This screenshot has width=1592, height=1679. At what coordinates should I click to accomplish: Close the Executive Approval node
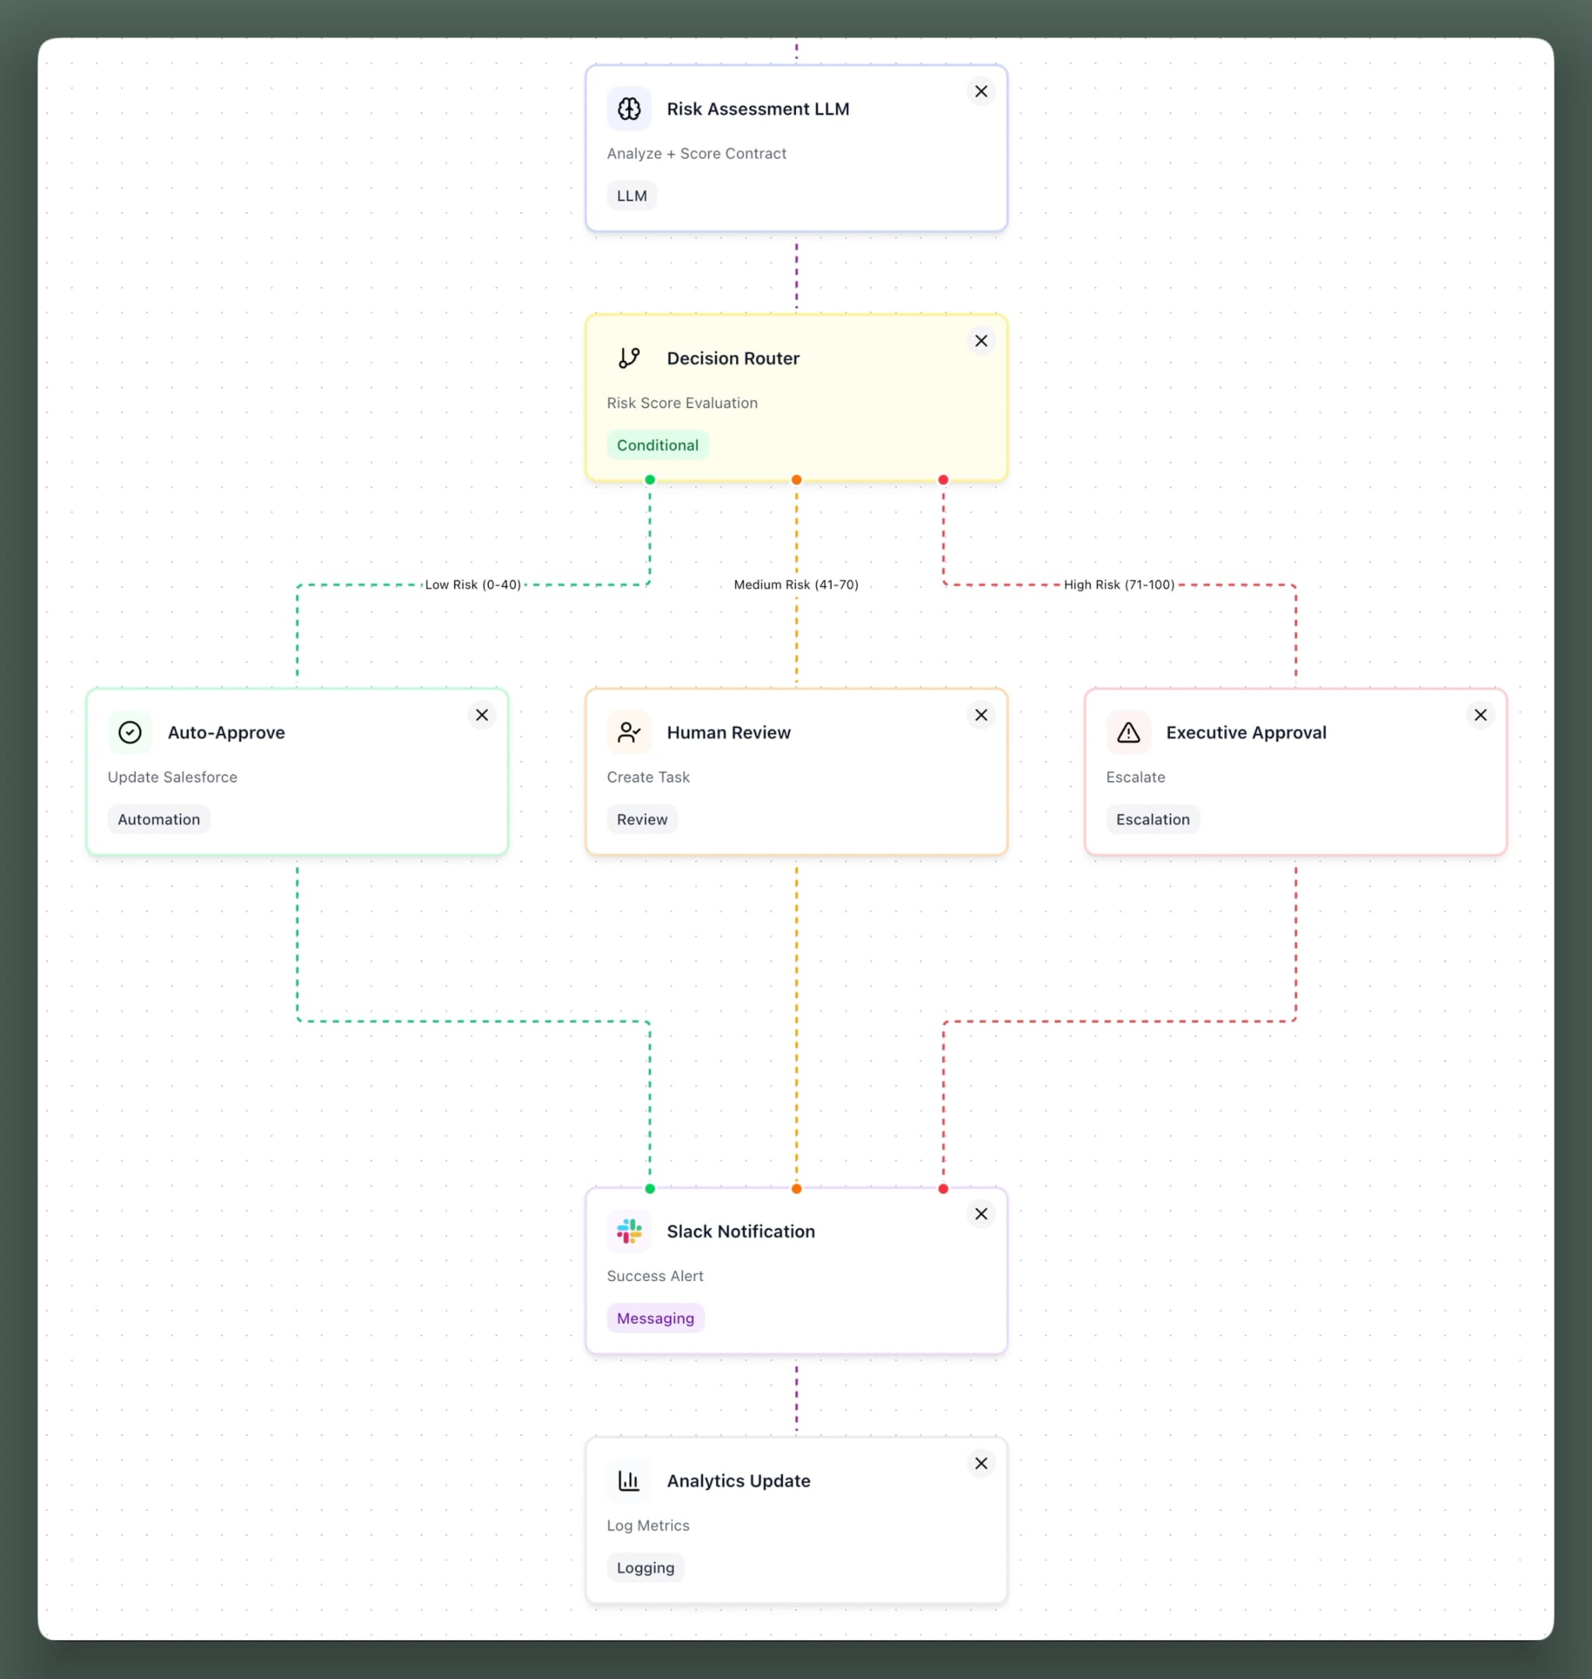tap(1481, 715)
